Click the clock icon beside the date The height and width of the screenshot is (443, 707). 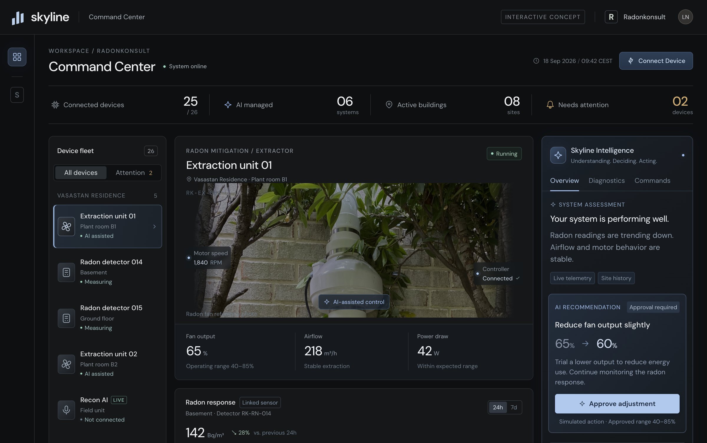coord(536,61)
